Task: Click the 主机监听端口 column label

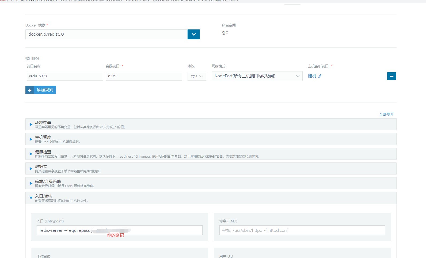Action: click(318, 66)
